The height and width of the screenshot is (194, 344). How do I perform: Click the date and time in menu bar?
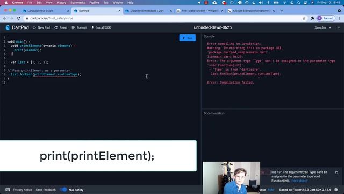tap(328, 3)
